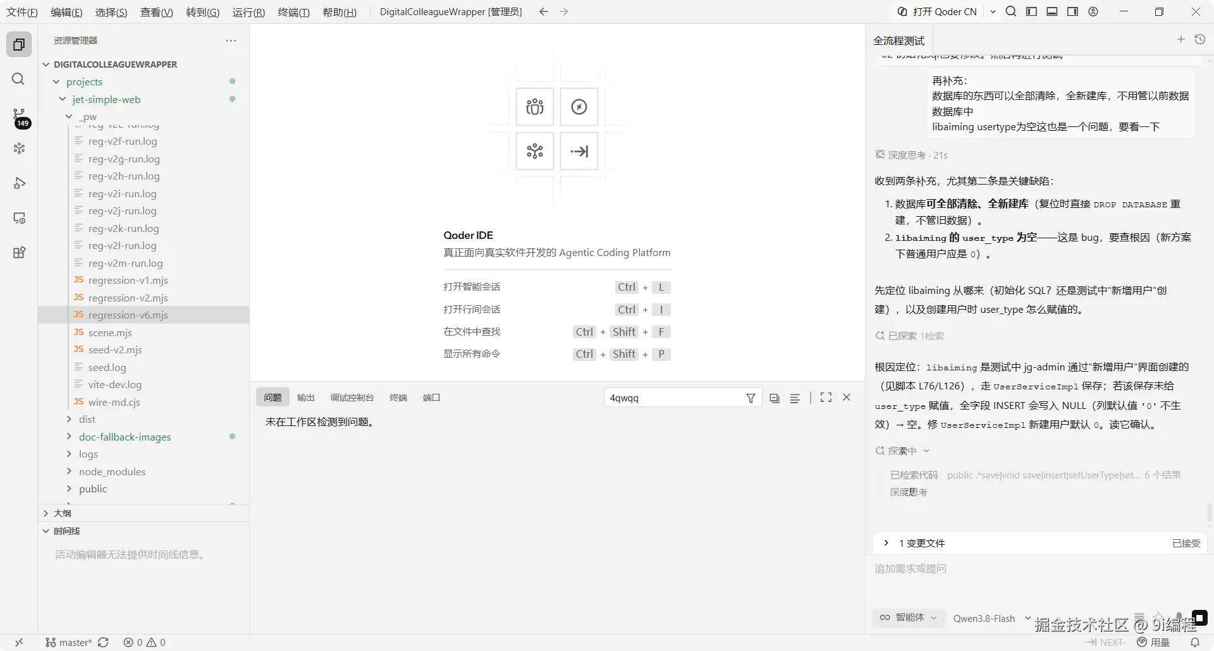
Task: Toggle the bottom panel layout
Action: [x=1052, y=11]
